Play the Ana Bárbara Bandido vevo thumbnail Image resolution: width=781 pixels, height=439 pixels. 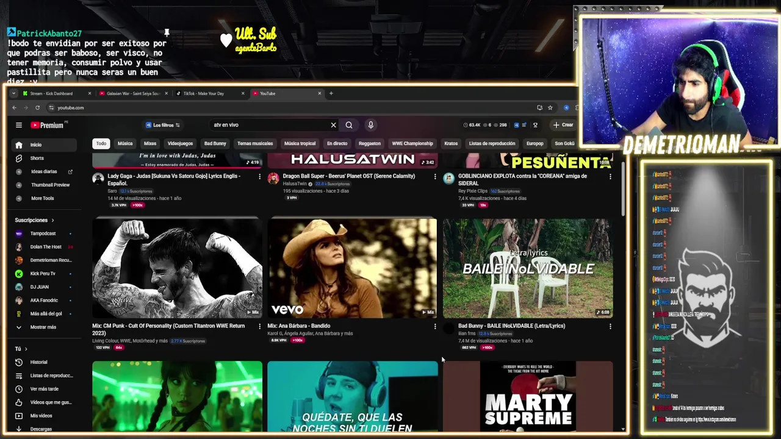(352, 268)
